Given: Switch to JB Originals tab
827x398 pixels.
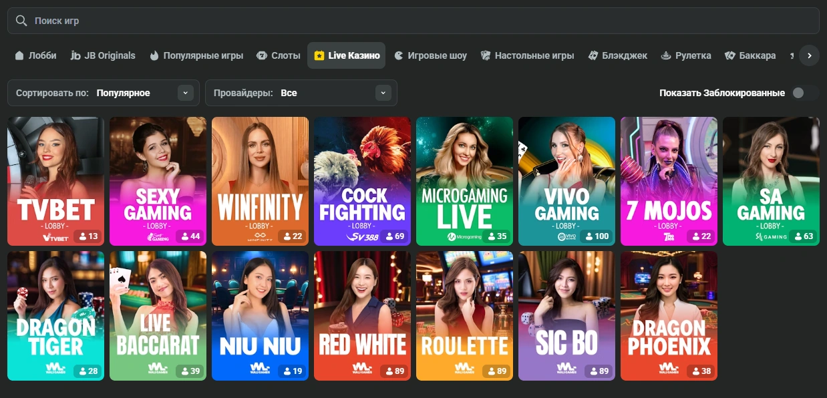Looking at the screenshot, I should tap(103, 55).
